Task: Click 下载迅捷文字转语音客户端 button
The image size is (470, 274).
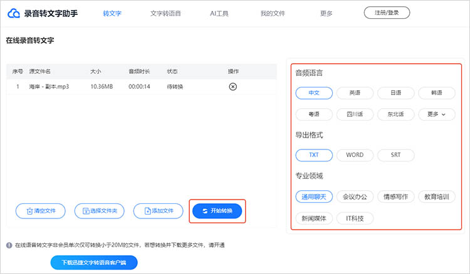Action: [x=94, y=263]
